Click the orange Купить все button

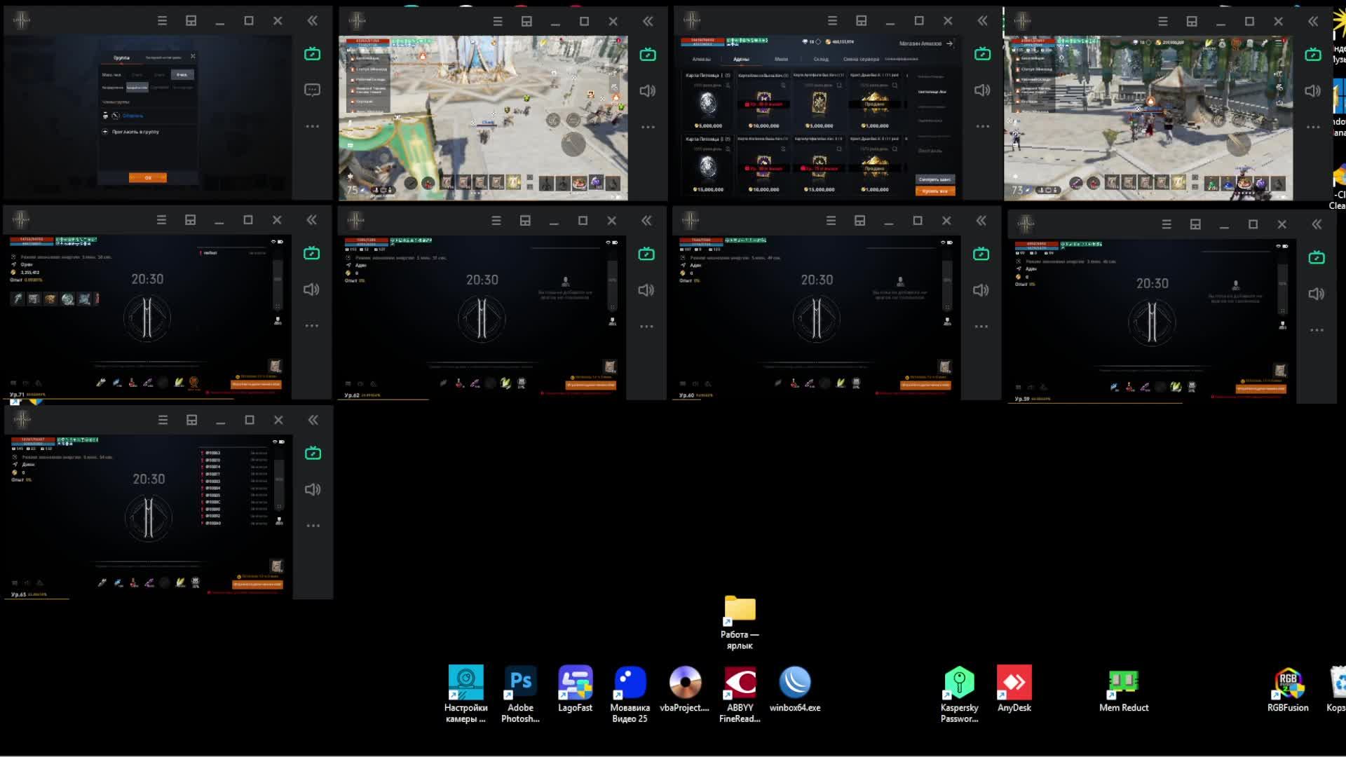click(x=934, y=191)
